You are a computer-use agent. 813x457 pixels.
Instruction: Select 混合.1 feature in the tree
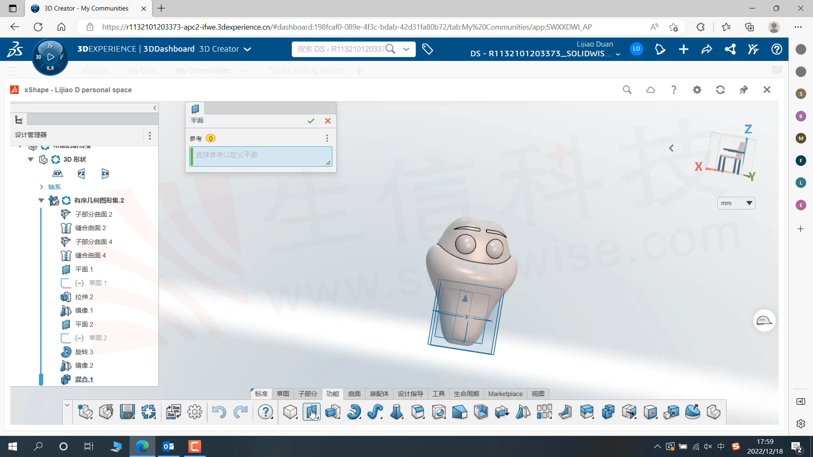pos(84,380)
